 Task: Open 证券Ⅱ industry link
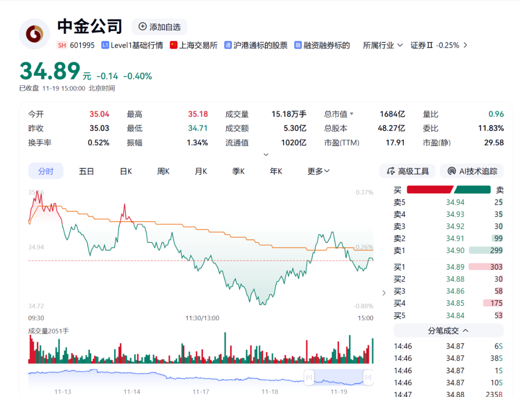[x=439, y=45]
